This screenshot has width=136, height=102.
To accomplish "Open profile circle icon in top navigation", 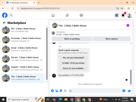I will click(81, 15).
